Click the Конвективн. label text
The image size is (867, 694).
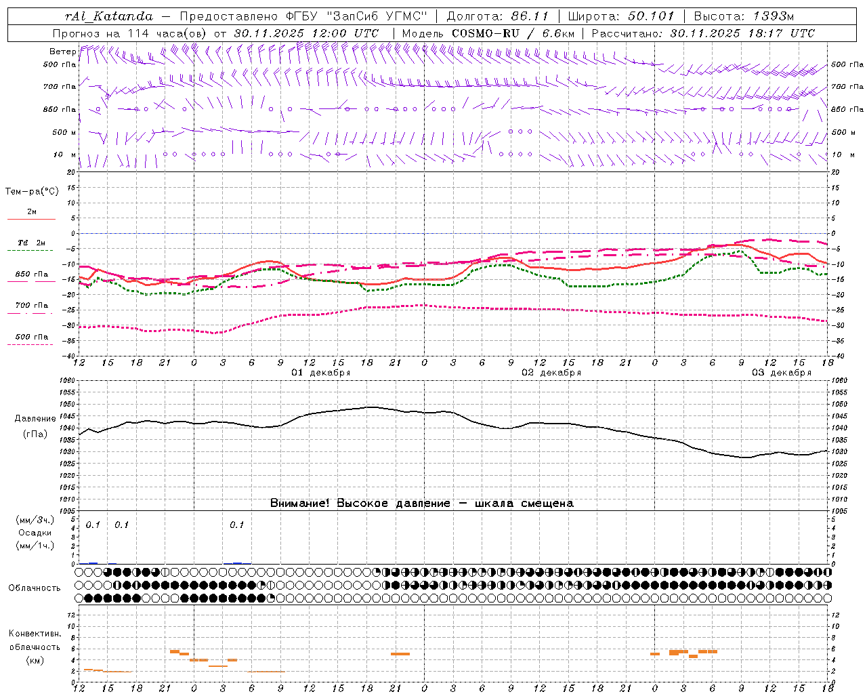tap(35, 634)
